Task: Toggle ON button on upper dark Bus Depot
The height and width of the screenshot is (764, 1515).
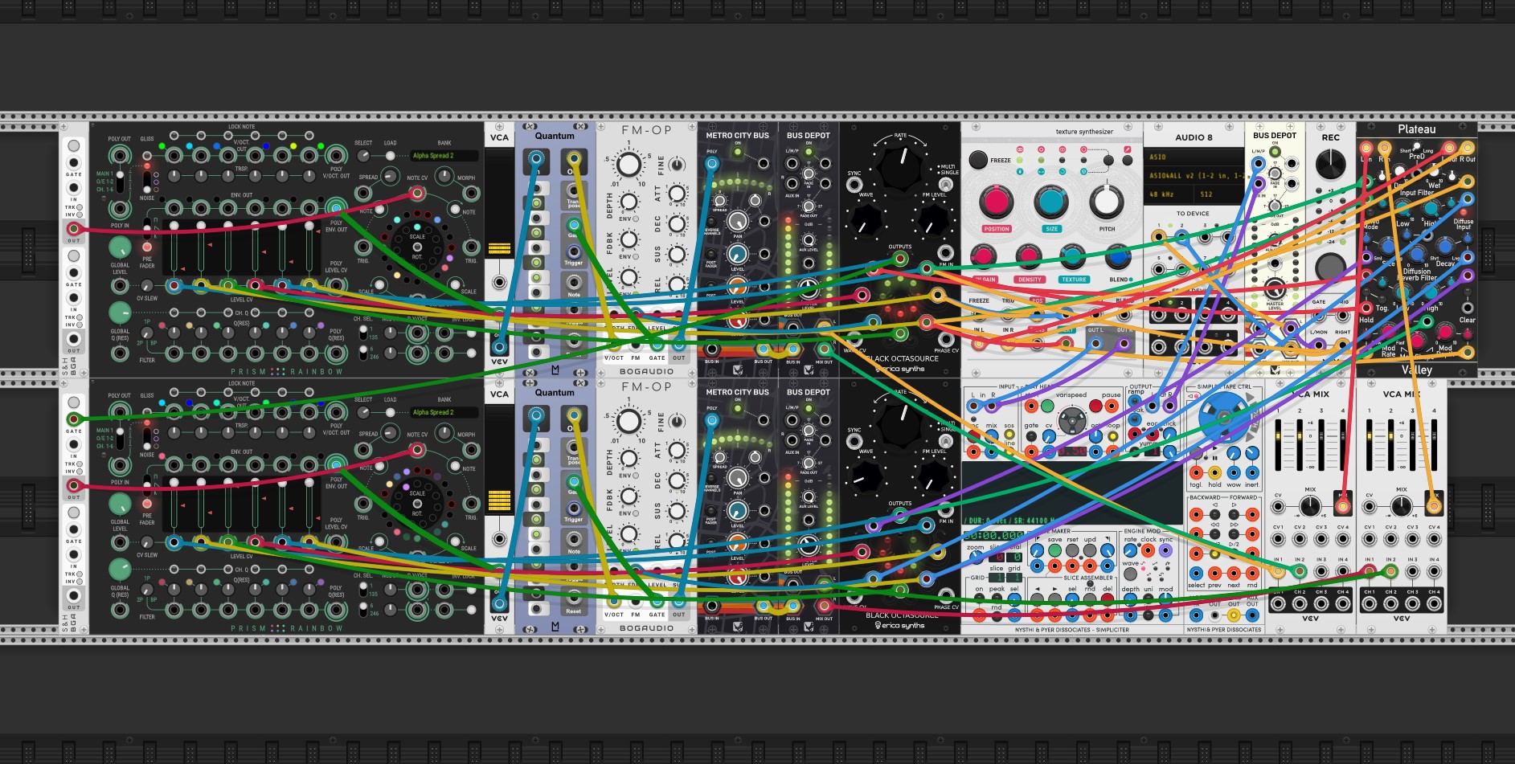Action: [809, 151]
